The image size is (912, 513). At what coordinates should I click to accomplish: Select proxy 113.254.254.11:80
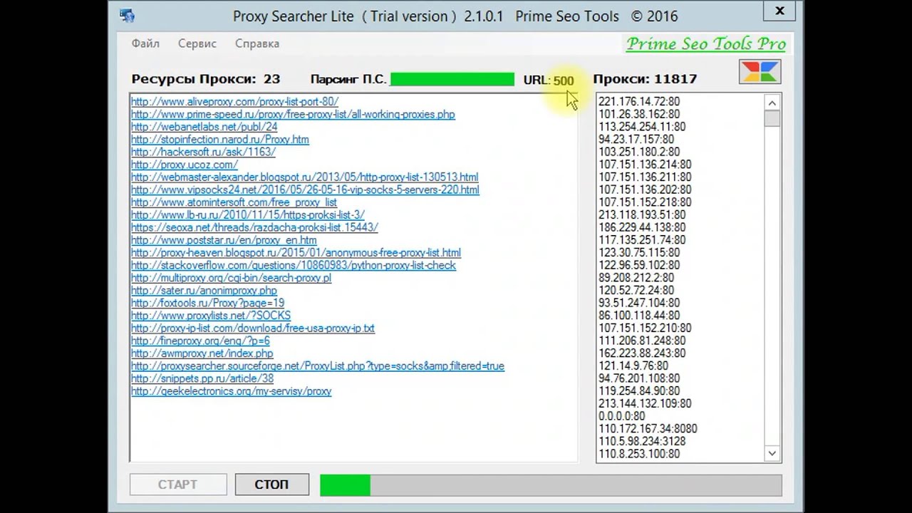pos(642,127)
